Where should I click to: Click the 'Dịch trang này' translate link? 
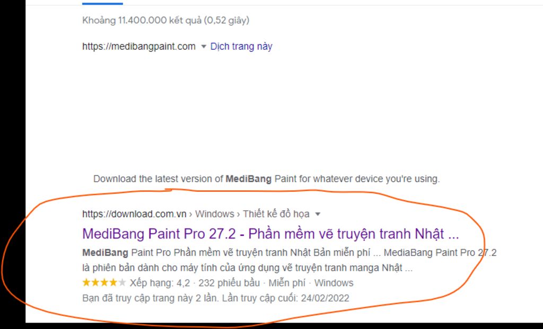coord(241,47)
